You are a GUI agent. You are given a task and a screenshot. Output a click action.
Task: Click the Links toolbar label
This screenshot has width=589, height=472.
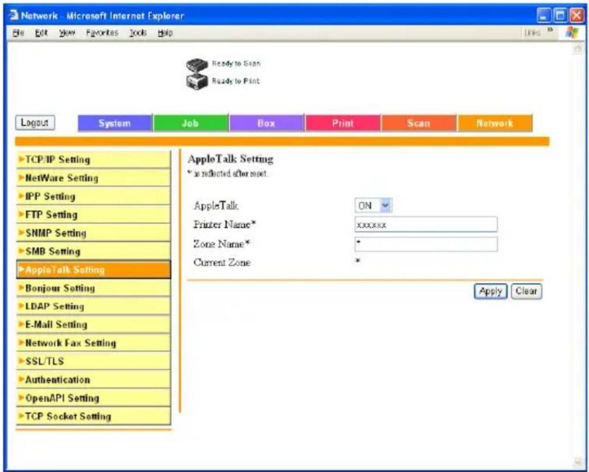pos(532,33)
